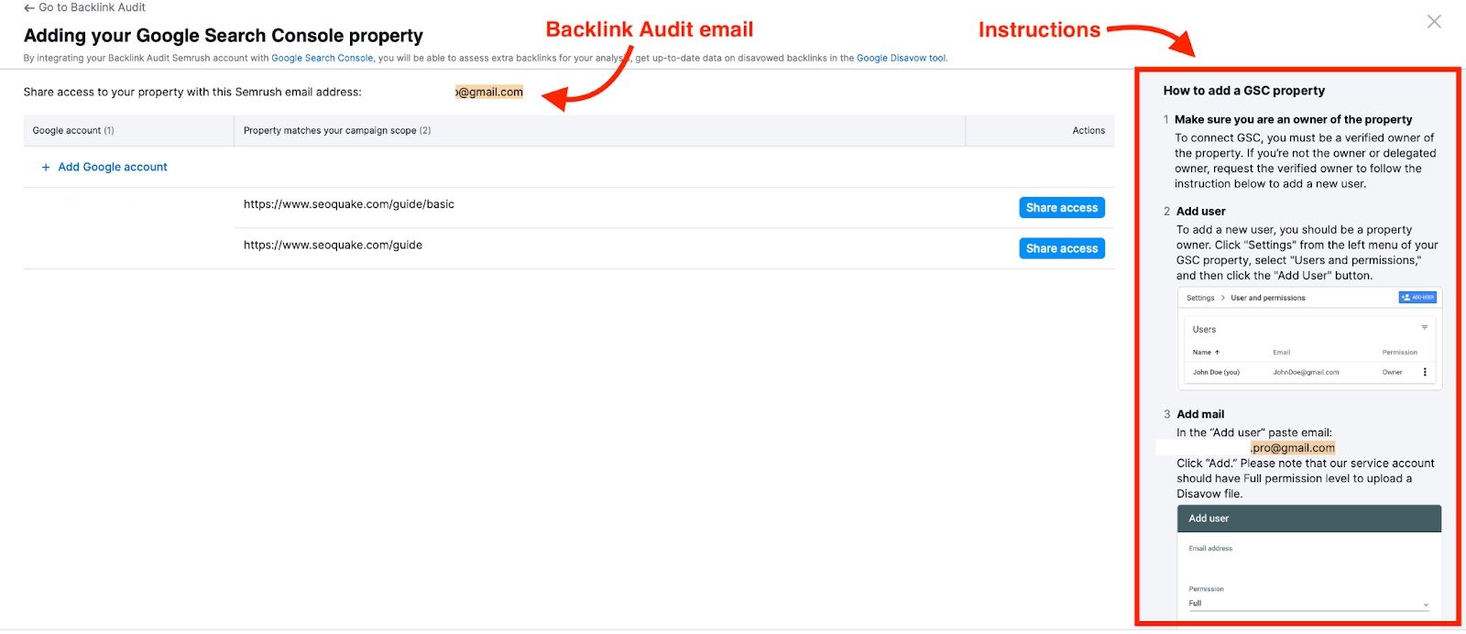Share access for the seoquake.com/guide property
1466x634 pixels.
tap(1061, 248)
